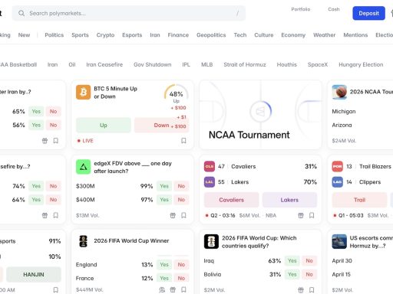Open the Mentions category tab

tap(355, 35)
